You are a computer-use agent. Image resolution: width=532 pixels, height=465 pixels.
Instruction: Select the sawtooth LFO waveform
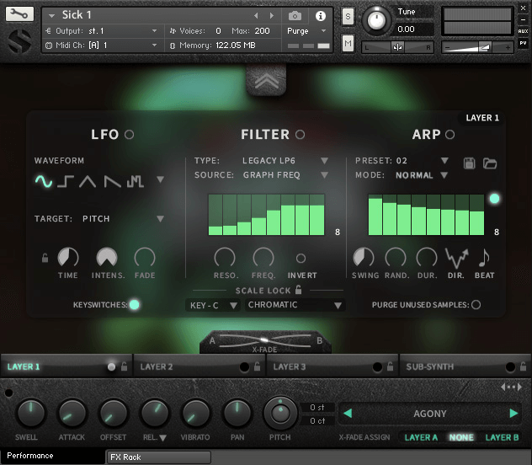[x=112, y=180]
